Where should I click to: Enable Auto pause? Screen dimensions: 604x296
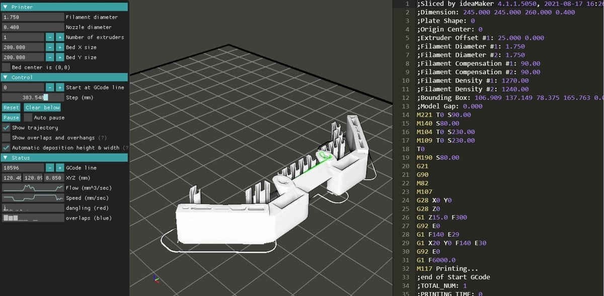pos(29,117)
